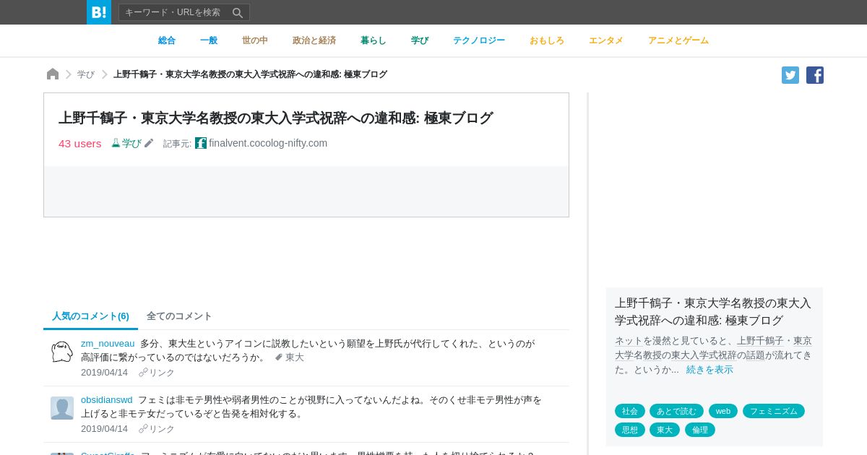Screen dimensions: 867x455
Task: Open the article title link in the main card
Action: 275,118
